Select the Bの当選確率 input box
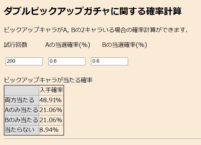Viewport: 201px width, 145px height. 109,61
